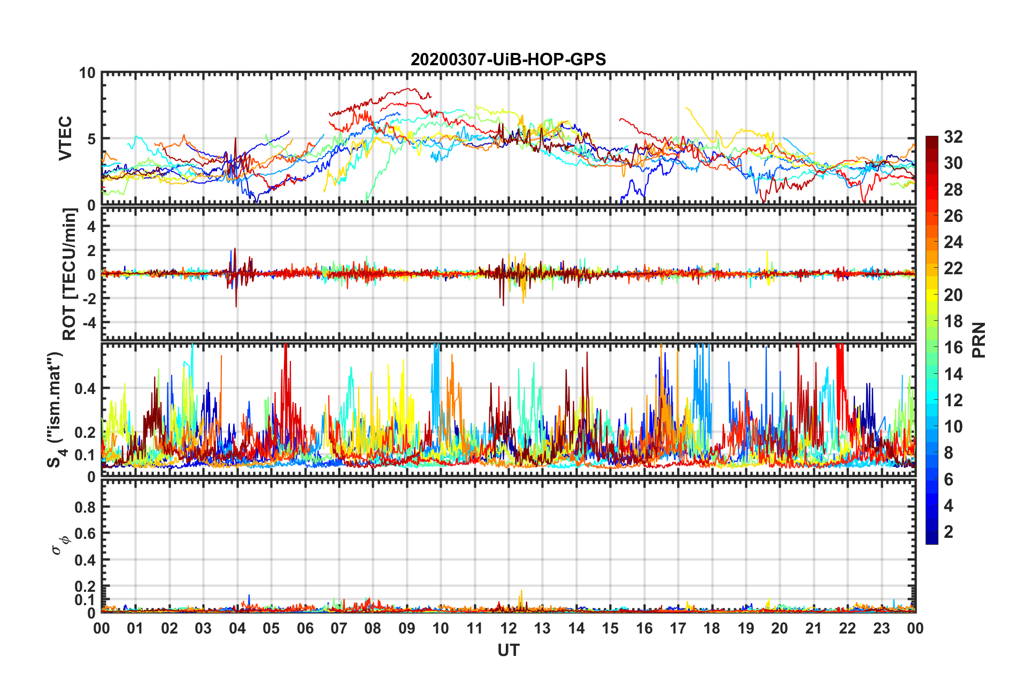Select the PRN colorbar label
Image resolution: width=1017 pixels, height=680 pixels.
(979, 340)
